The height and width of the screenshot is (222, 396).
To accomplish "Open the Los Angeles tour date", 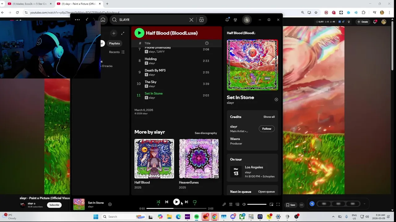I will [252, 171].
